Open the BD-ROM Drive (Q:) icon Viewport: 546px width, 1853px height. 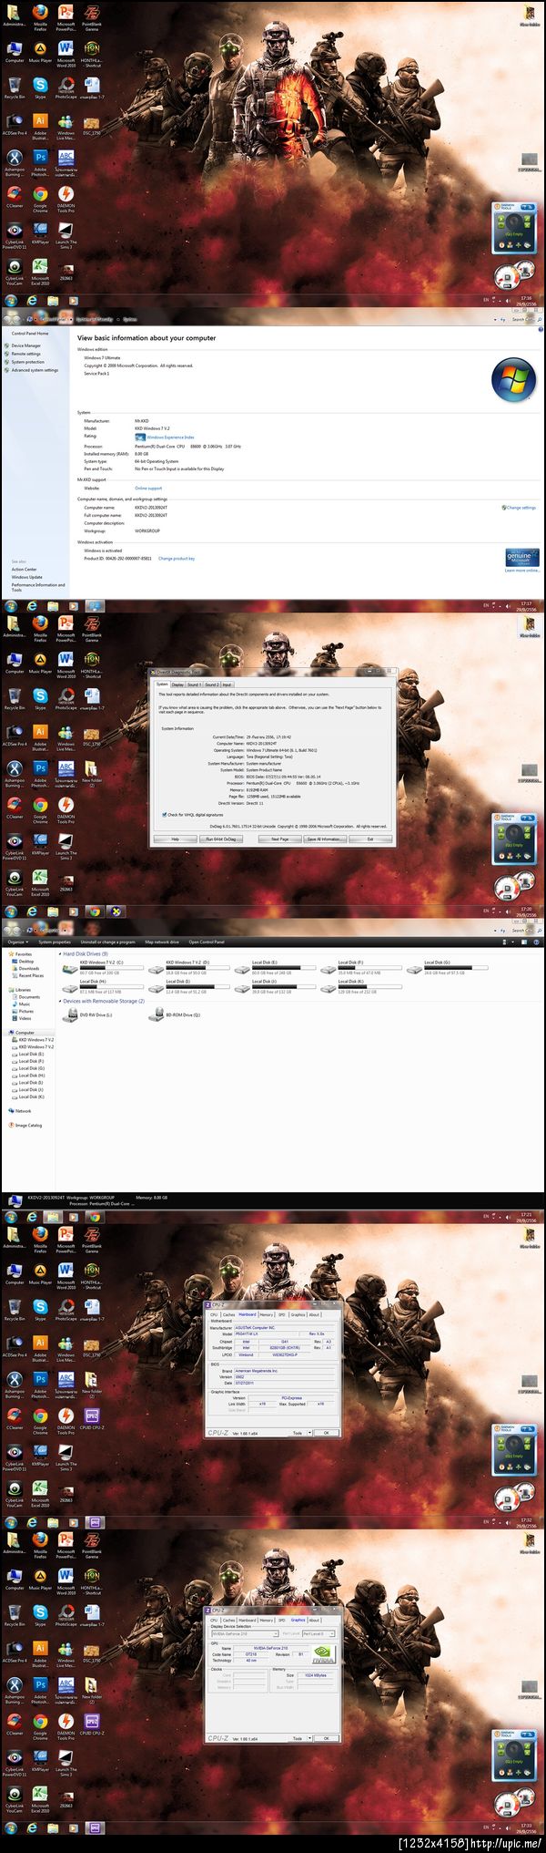click(156, 1014)
